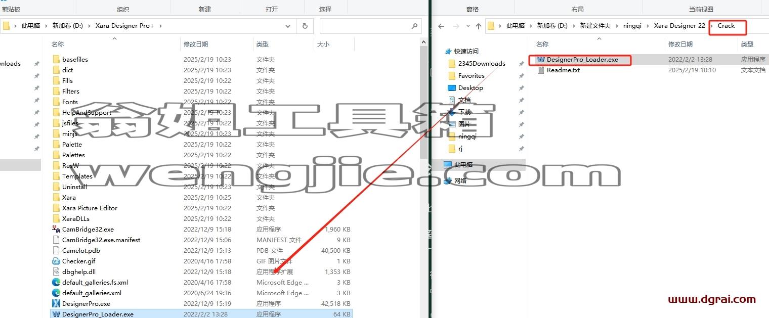Select Camelot.pdb file name
Viewport: 769px width, 318px height.
(x=81, y=250)
